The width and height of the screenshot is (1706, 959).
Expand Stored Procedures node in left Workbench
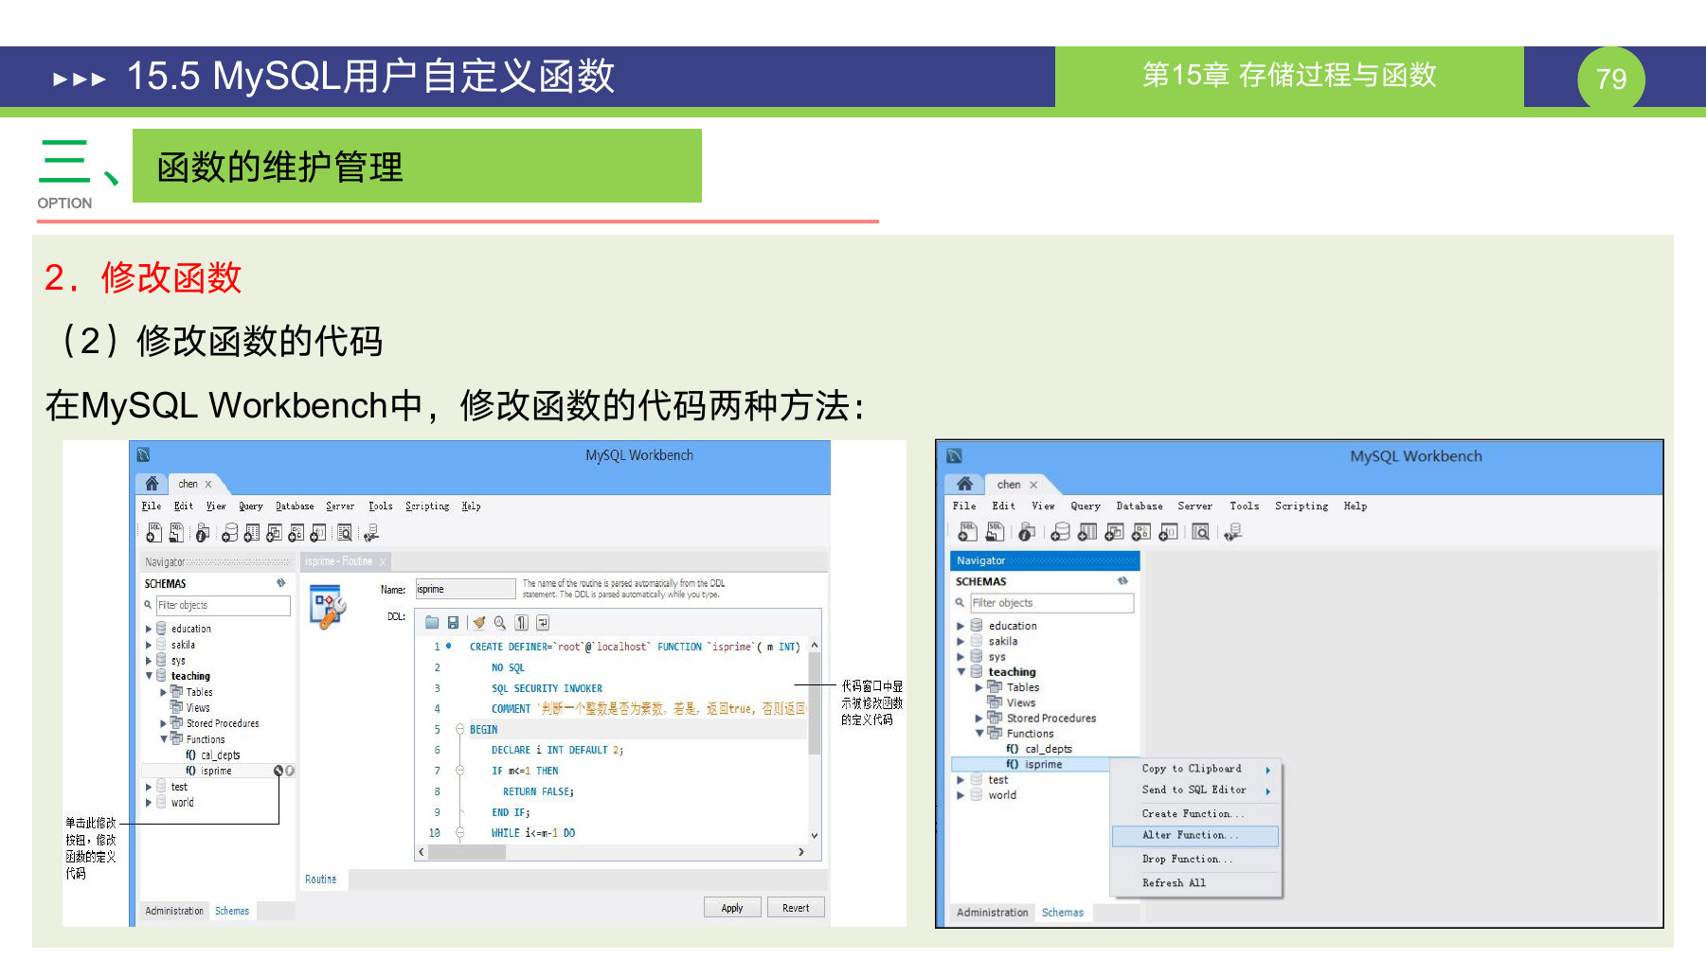click(x=163, y=723)
